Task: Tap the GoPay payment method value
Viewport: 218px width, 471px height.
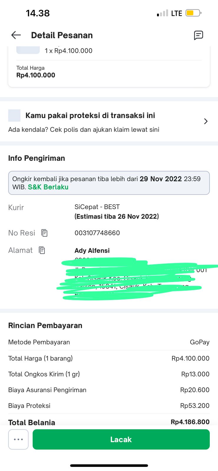Action: point(199,342)
